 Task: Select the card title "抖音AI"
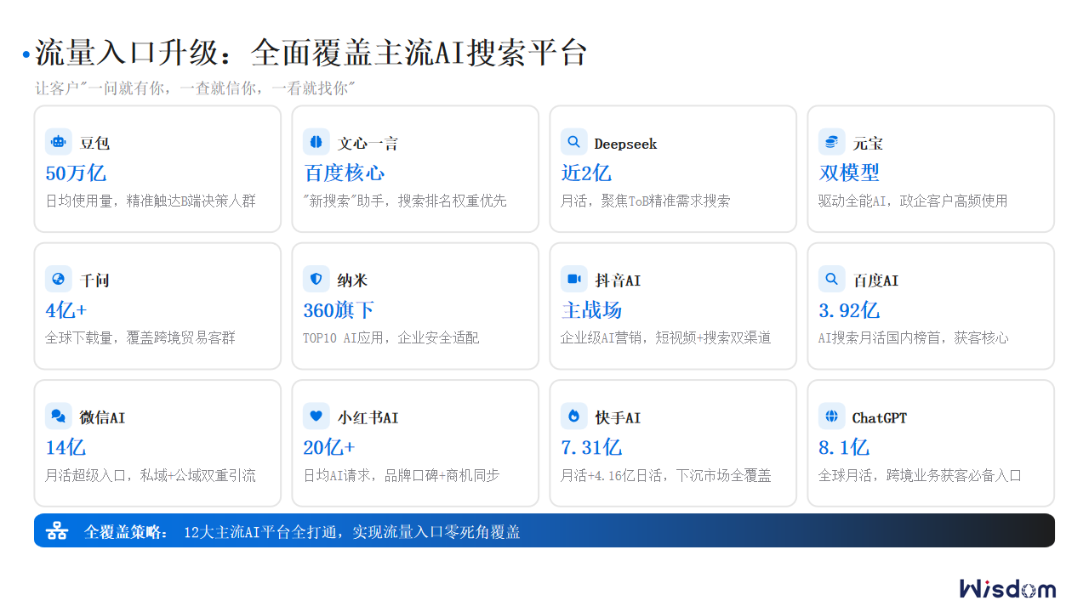pyautogui.click(x=618, y=280)
